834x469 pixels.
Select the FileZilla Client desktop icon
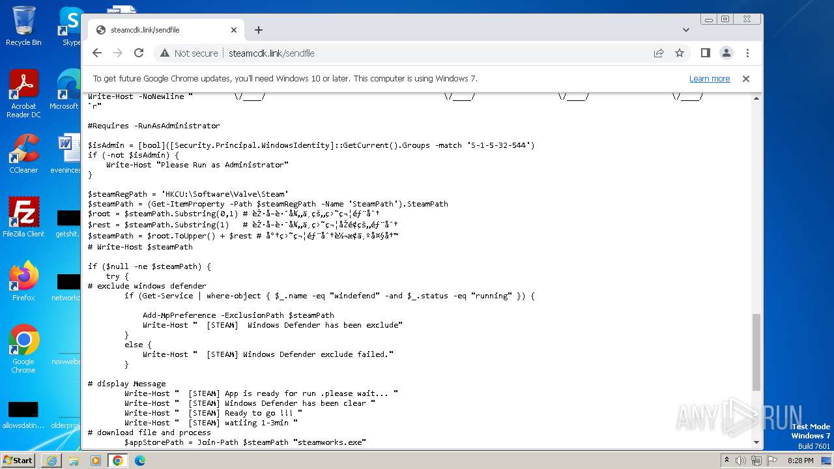(23, 218)
